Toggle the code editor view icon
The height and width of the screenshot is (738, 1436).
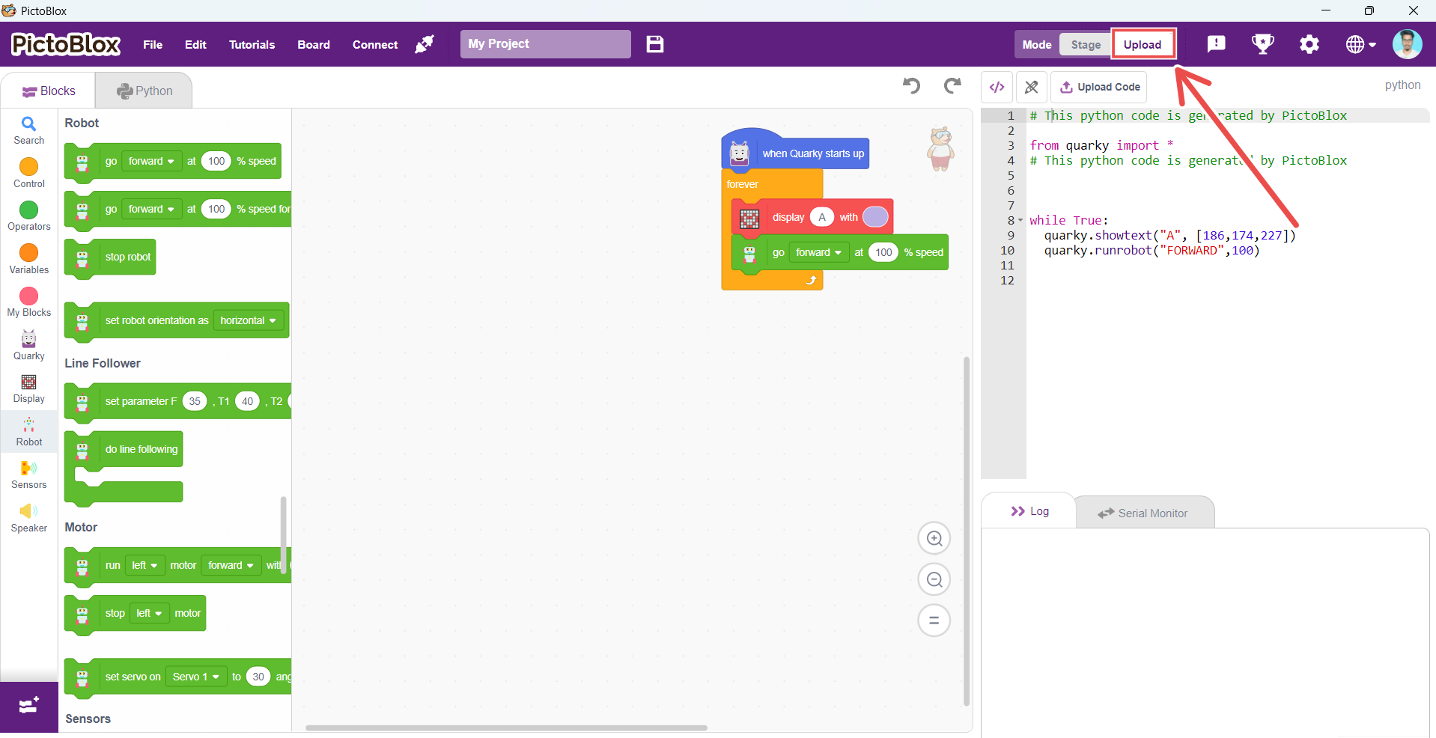point(997,88)
